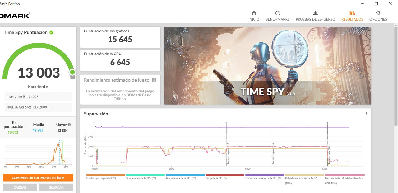Click the gear icon above OPCIONES
The image size is (398, 193).
pos(378,13)
